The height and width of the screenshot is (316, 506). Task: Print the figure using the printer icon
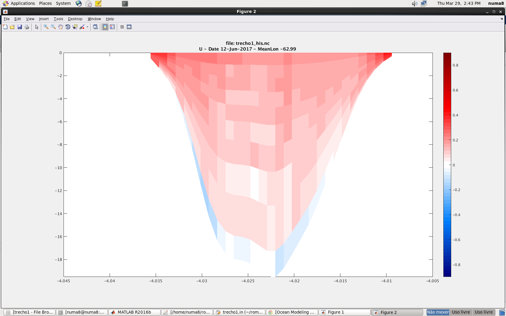pyautogui.click(x=27, y=27)
